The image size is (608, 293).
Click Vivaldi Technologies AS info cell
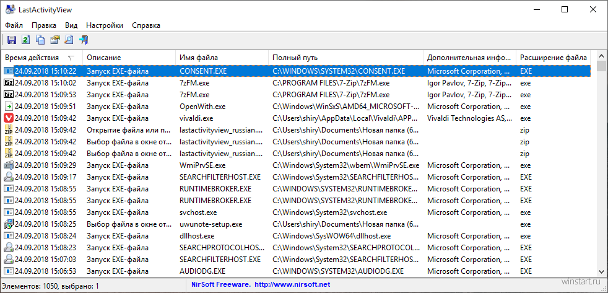click(469, 118)
